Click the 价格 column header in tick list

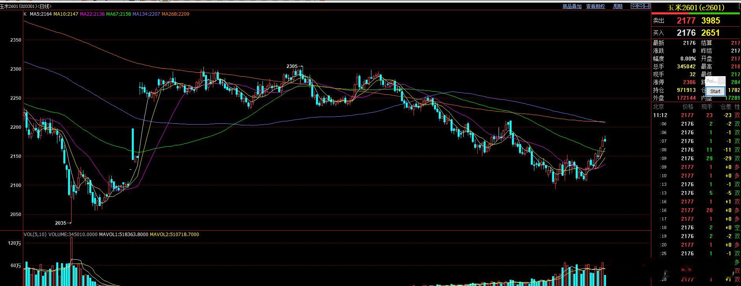click(x=688, y=107)
